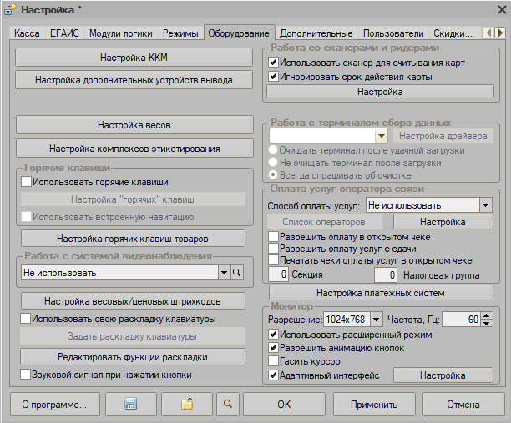Toggle Гасить курсор checkbox
511x423 pixels.
(x=273, y=361)
